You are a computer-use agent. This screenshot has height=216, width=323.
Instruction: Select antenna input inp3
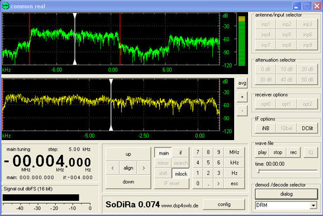coord(307,24)
